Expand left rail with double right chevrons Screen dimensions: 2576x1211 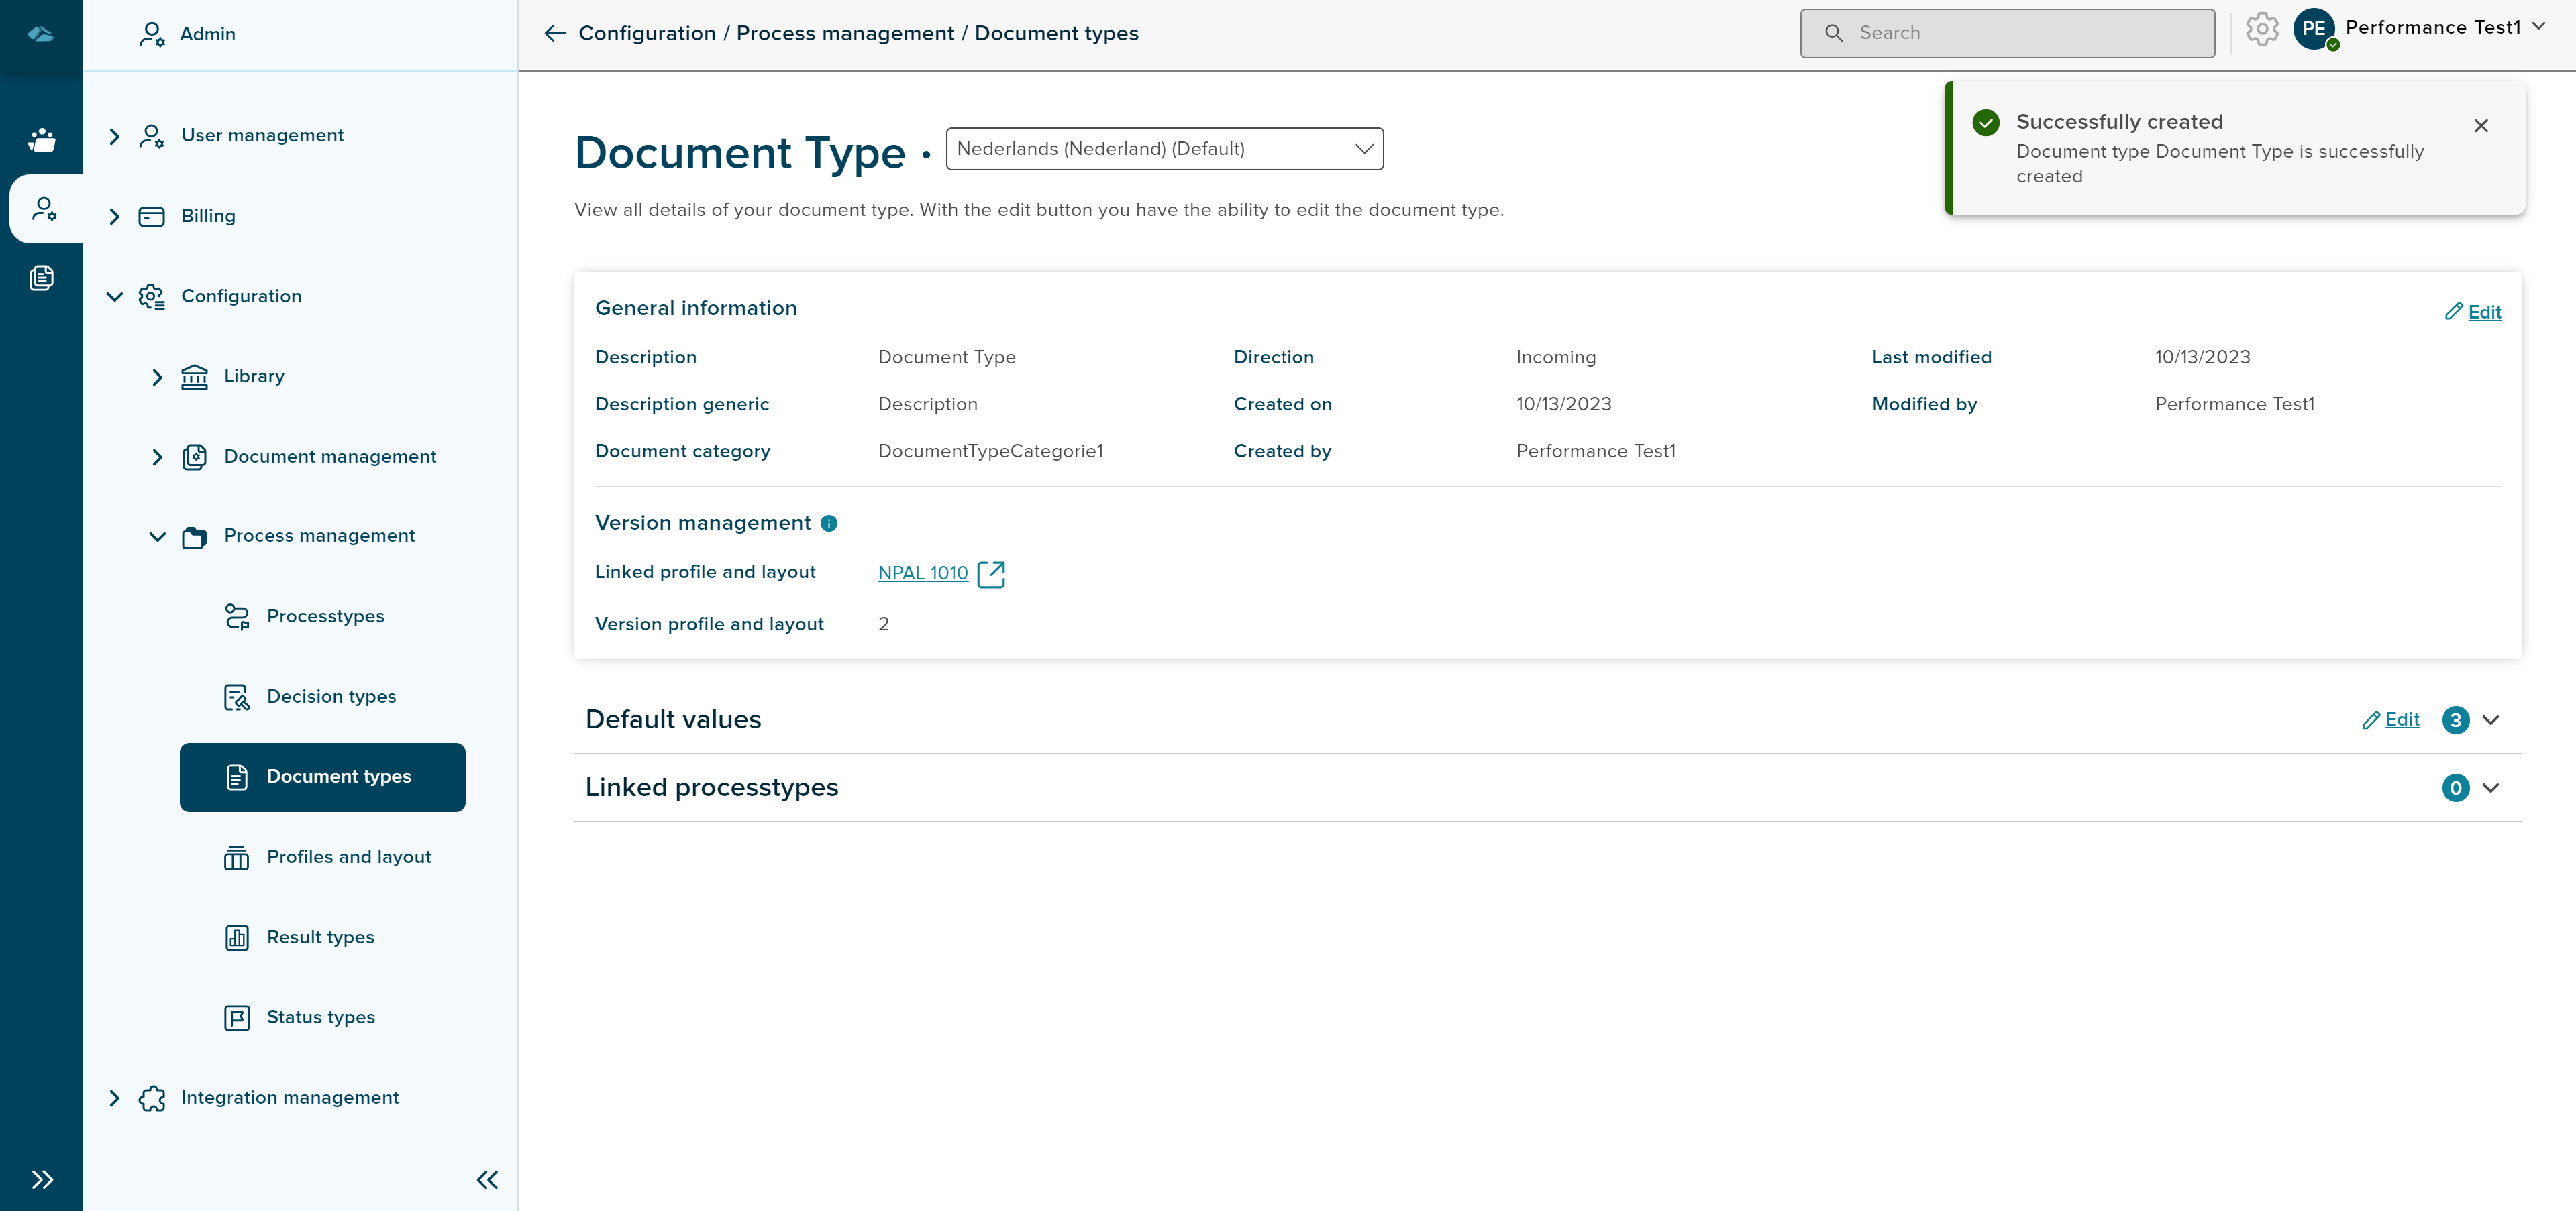[41, 1180]
